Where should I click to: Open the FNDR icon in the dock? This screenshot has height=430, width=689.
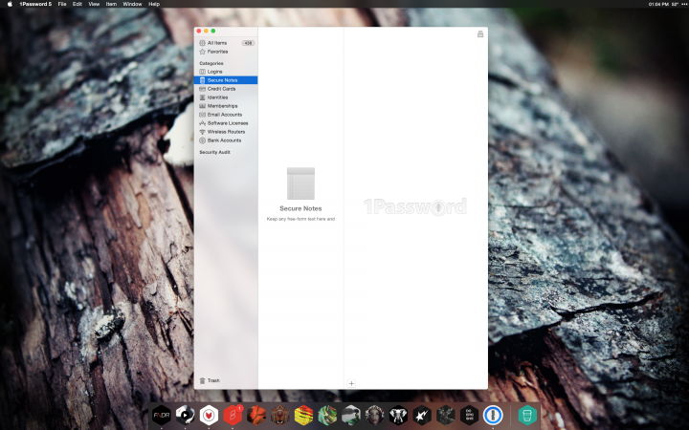[x=162, y=415]
